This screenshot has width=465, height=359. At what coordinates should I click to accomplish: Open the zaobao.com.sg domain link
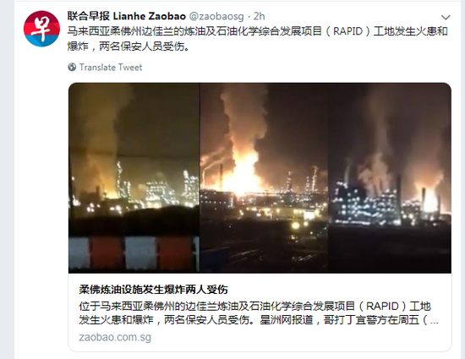(x=115, y=337)
